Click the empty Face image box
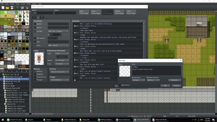 [125, 71]
